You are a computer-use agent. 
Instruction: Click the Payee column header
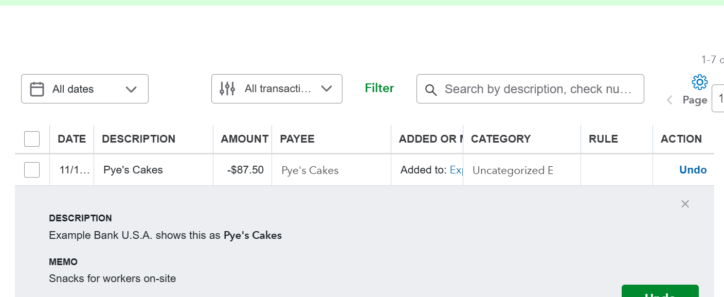(297, 139)
